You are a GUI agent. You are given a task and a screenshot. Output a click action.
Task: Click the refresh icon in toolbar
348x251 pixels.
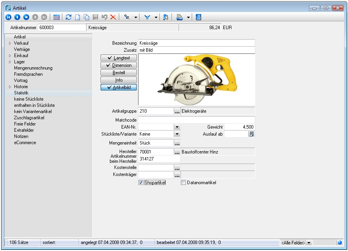pyautogui.click(x=69, y=17)
